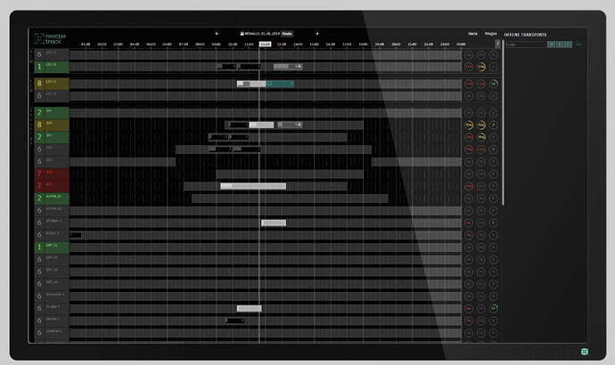Click the 00:00 label at the timeline's end
Image resolution: width=615 pixels, height=365 pixels.
461,45
